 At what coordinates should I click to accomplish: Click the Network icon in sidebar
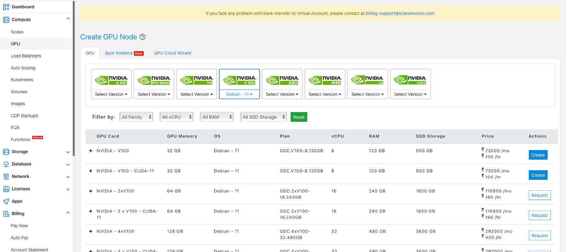click(x=6, y=177)
